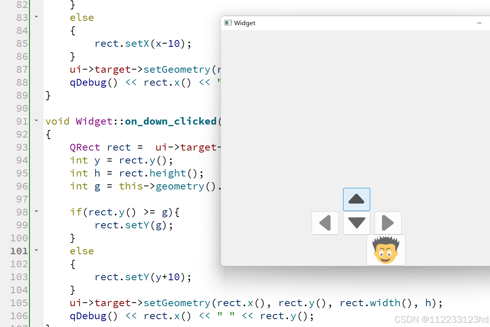Click line number 101 in the gutter
The image size is (490, 327).
[19, 251]
